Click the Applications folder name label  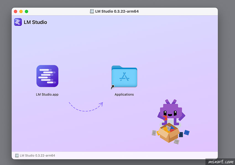tap(124, 95)
